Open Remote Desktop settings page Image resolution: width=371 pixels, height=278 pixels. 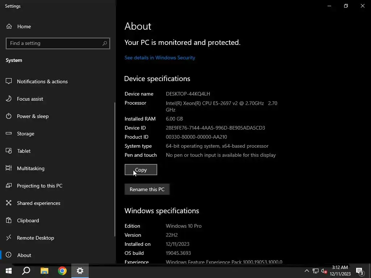[x=36, y=238]
